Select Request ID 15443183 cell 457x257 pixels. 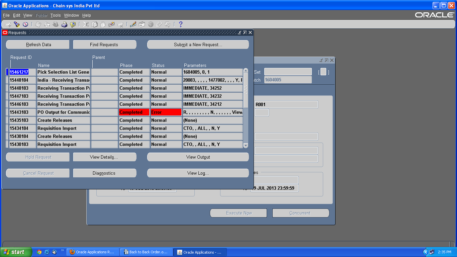click(x=22, y=112)
